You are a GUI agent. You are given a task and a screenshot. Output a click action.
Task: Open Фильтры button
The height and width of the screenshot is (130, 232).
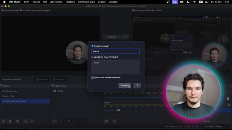coord(59,79)
